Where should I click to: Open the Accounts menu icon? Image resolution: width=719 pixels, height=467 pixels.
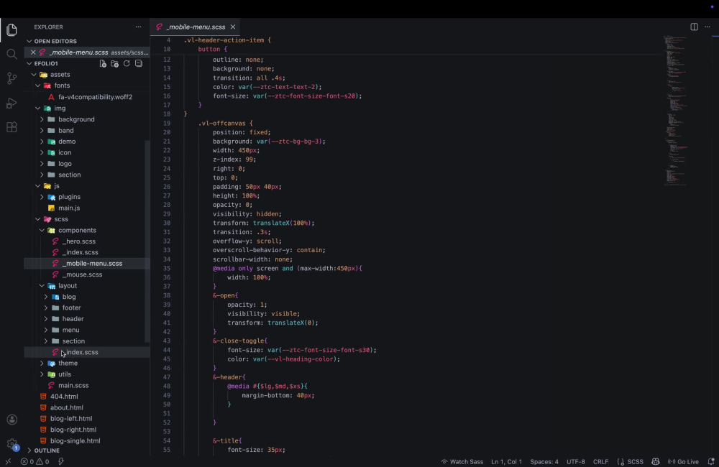(x=12, y=420)
